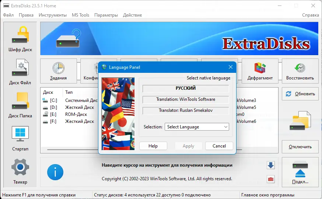Click the globe icon in Language Panel title

104,67
